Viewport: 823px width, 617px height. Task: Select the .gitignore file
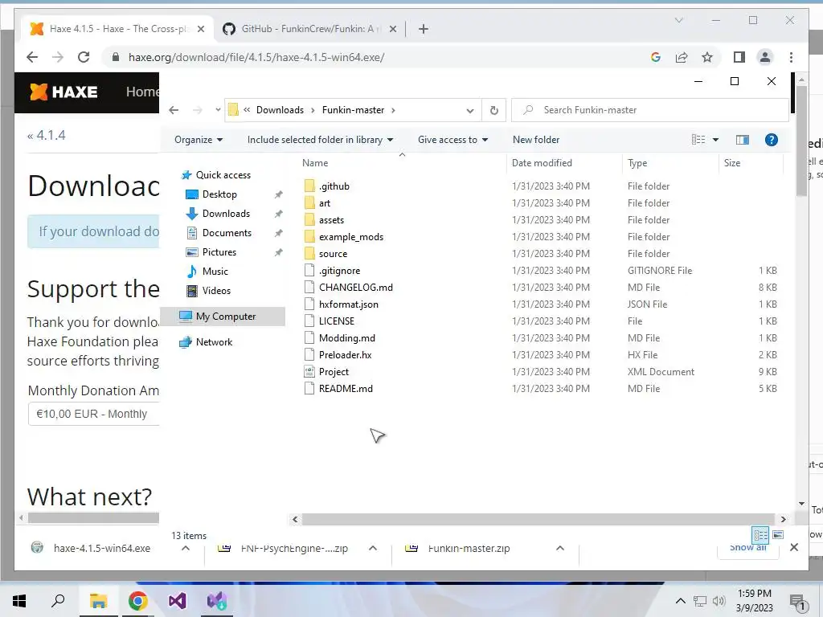(339, 271)
